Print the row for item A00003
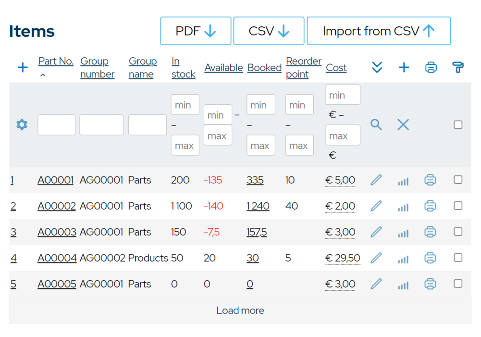Image resolution: width=481 pixels, height=337 pixels. point(430,232)
